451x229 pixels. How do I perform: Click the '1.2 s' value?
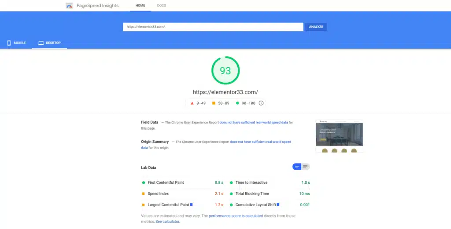[219, 205]
